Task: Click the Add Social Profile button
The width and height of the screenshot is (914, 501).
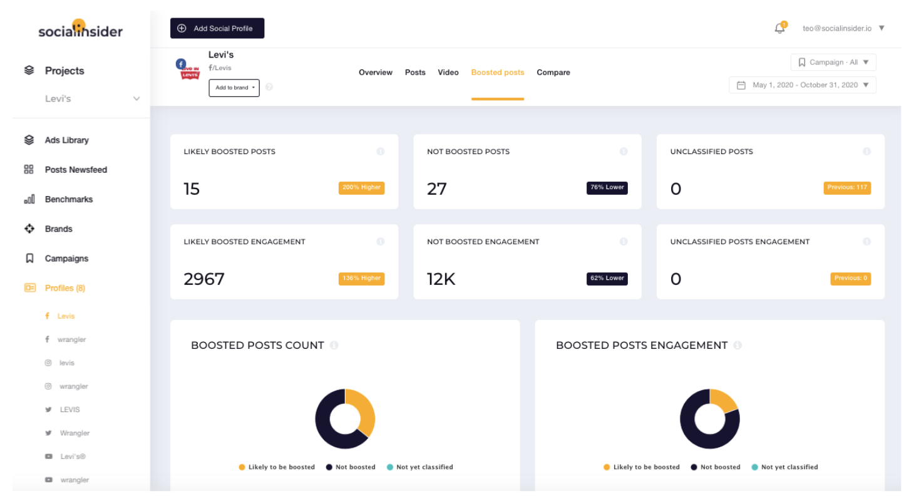Action: coord(217,28)
